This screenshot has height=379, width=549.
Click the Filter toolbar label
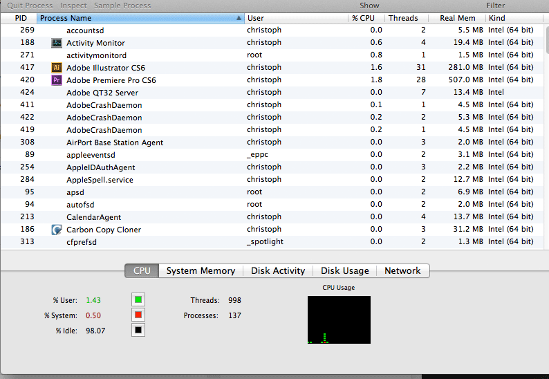(x=496, y=6)
